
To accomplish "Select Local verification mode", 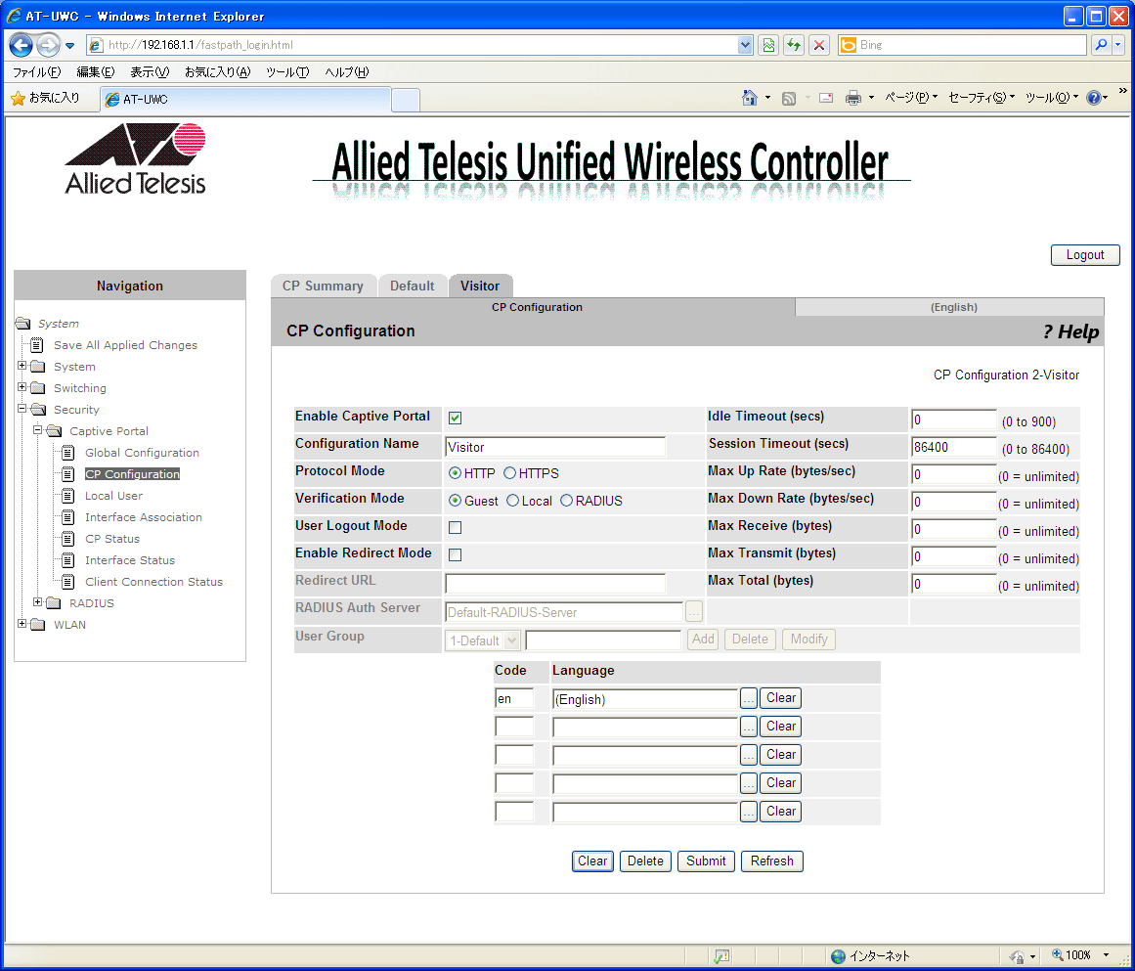I will click(512, 501).
